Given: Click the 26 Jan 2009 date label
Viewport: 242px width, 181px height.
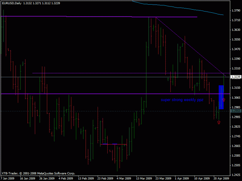Looking at the screenshot, I should point(47,179).
